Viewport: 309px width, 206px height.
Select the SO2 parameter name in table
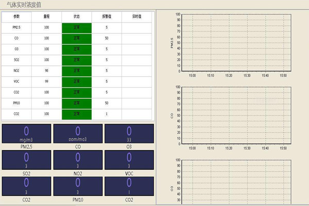tap(16, 60)
